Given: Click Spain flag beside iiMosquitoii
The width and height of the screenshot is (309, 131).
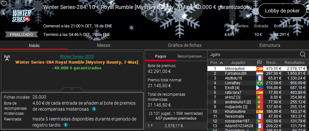Looking at the screenshot, I should pyautogui.click(x=259, y=68).
